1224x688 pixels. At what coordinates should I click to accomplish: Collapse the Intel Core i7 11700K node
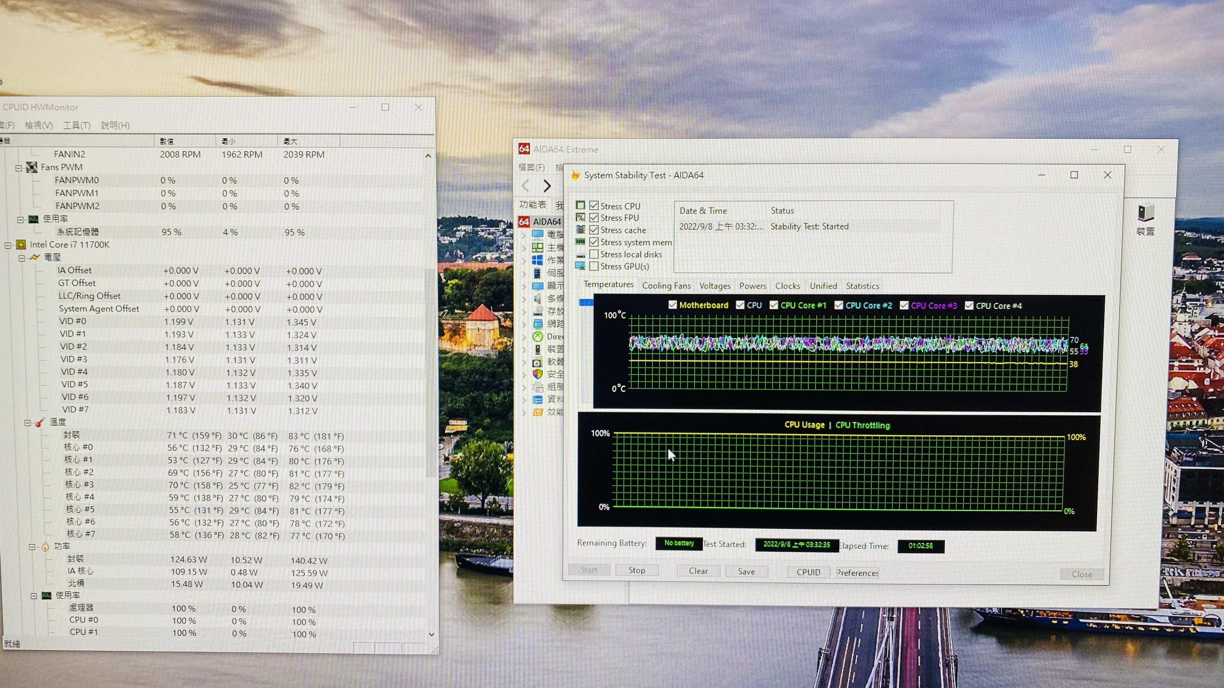(8, 245)
